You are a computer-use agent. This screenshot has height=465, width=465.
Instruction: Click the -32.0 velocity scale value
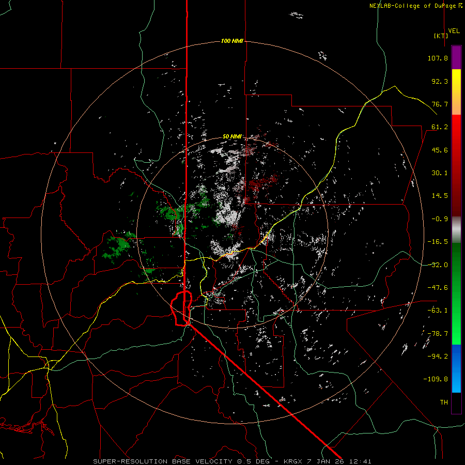point(438,265)
